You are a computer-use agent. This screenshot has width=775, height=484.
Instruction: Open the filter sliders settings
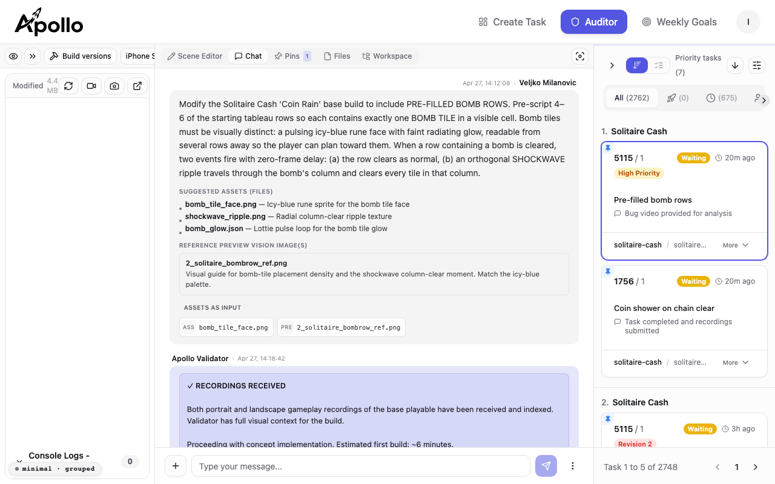757,65
